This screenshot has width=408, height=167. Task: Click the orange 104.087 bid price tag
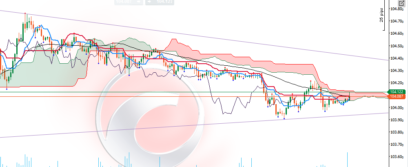coord(396,96)
